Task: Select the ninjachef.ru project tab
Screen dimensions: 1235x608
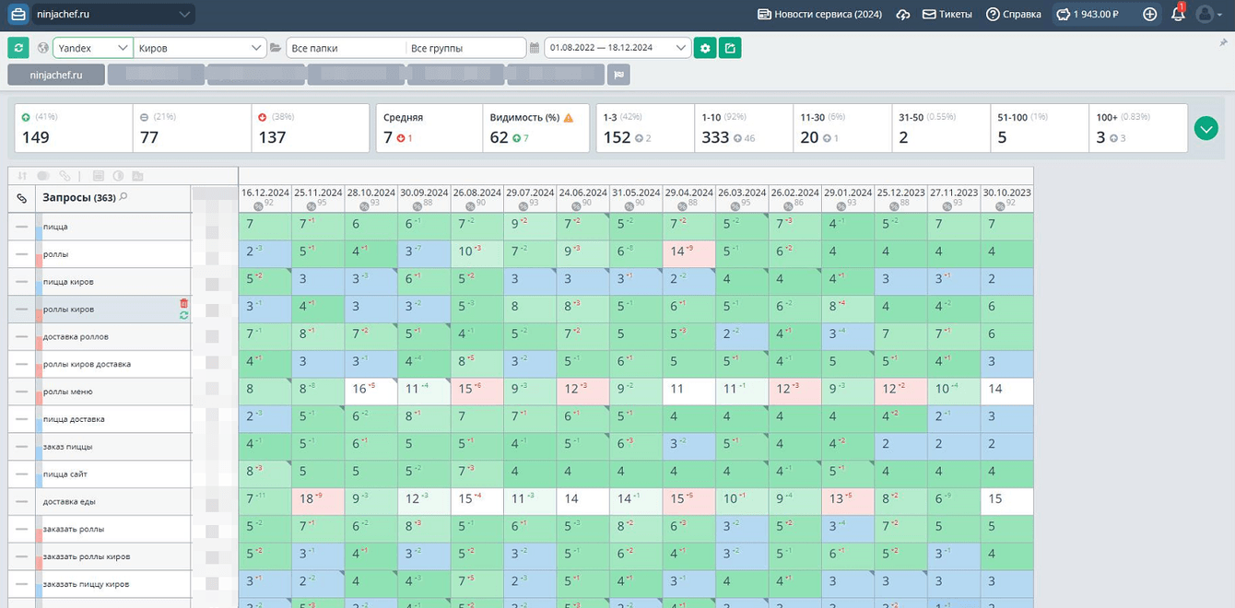Action: pos(56,76)
